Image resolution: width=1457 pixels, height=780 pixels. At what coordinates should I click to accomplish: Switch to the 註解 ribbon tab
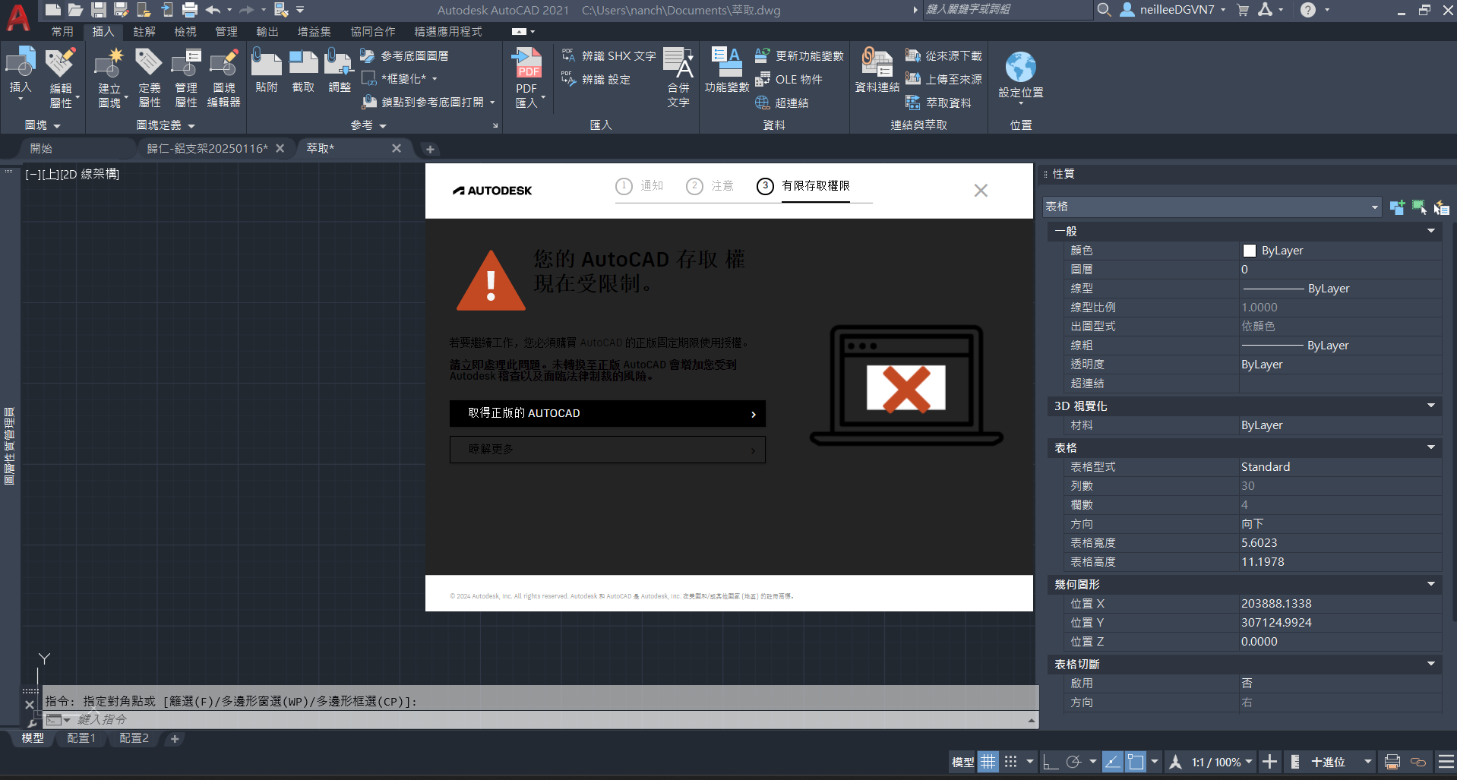click(144, 31)
